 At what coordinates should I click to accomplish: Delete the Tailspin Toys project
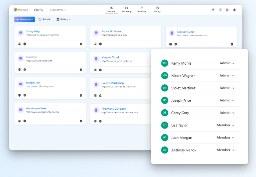(x=81, y=95)
